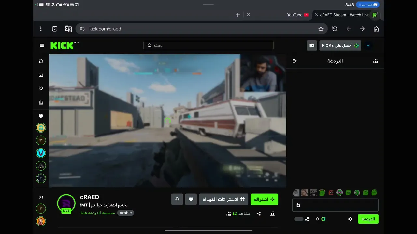The height and width of the screenshot is (234, 417).
Task: Show the chat users list icon
Action: [376, 61]
